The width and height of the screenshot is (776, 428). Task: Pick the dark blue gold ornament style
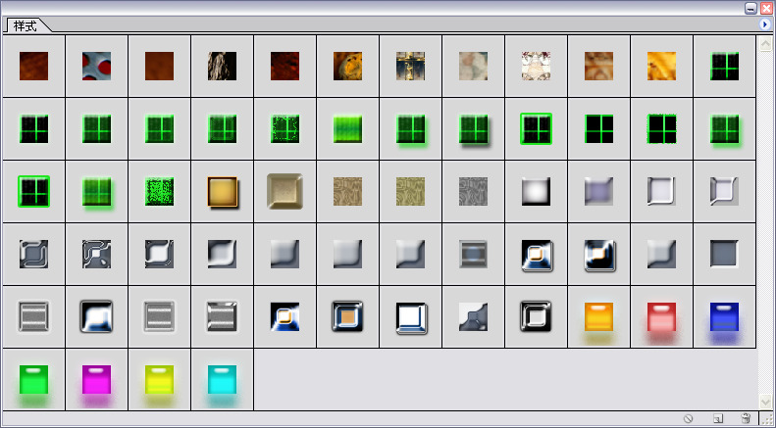(411, 67)
